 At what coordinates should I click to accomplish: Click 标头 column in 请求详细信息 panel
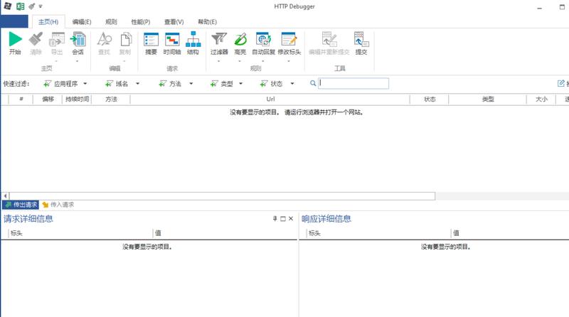(80, 233)
